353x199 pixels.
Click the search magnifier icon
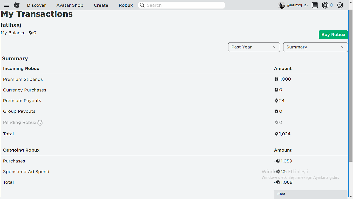pos(142,5)
